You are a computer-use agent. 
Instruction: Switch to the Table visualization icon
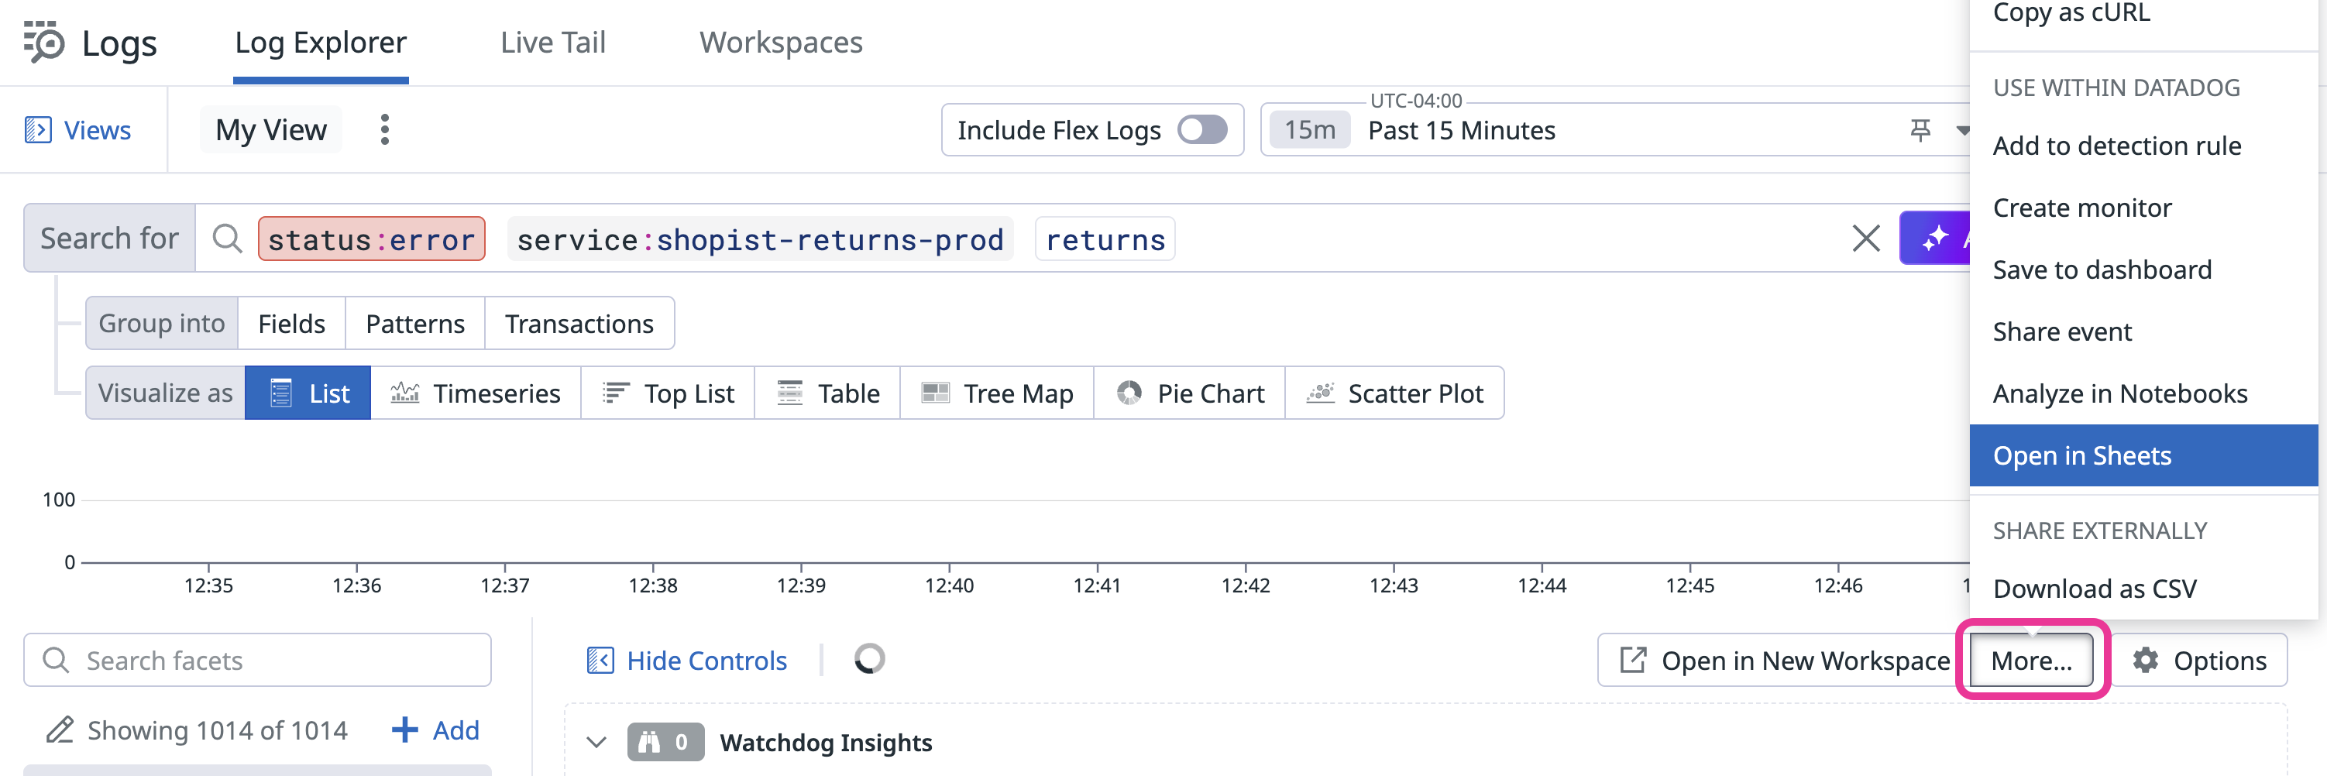coord(789,392)
